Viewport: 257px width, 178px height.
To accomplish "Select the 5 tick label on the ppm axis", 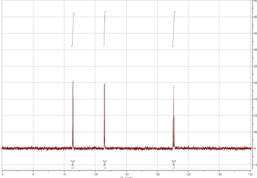I will [x=2, y=174].
